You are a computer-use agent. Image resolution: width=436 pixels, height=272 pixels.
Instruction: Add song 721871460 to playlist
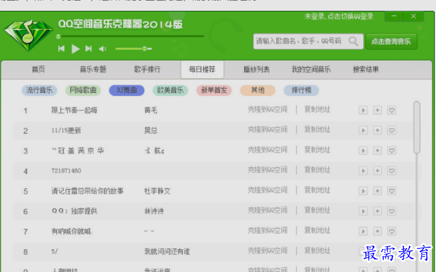pyautogui.click(x=377, y=171)
